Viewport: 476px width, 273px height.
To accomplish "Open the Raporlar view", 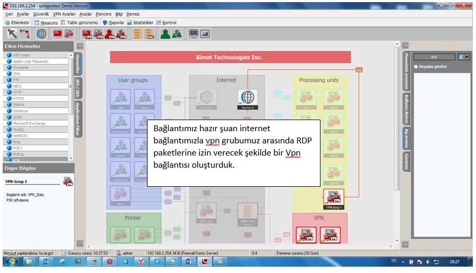I will coord(113,23).
